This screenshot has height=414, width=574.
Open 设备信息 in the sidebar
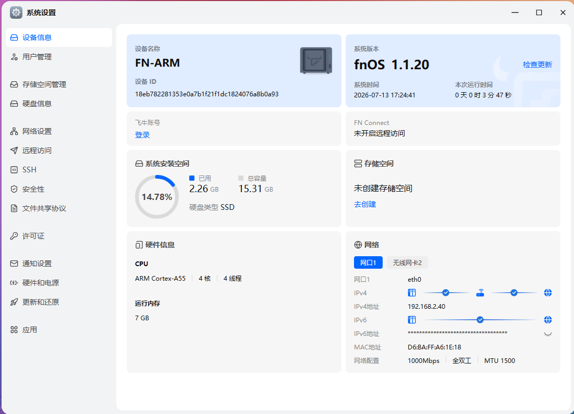[59, 37]
